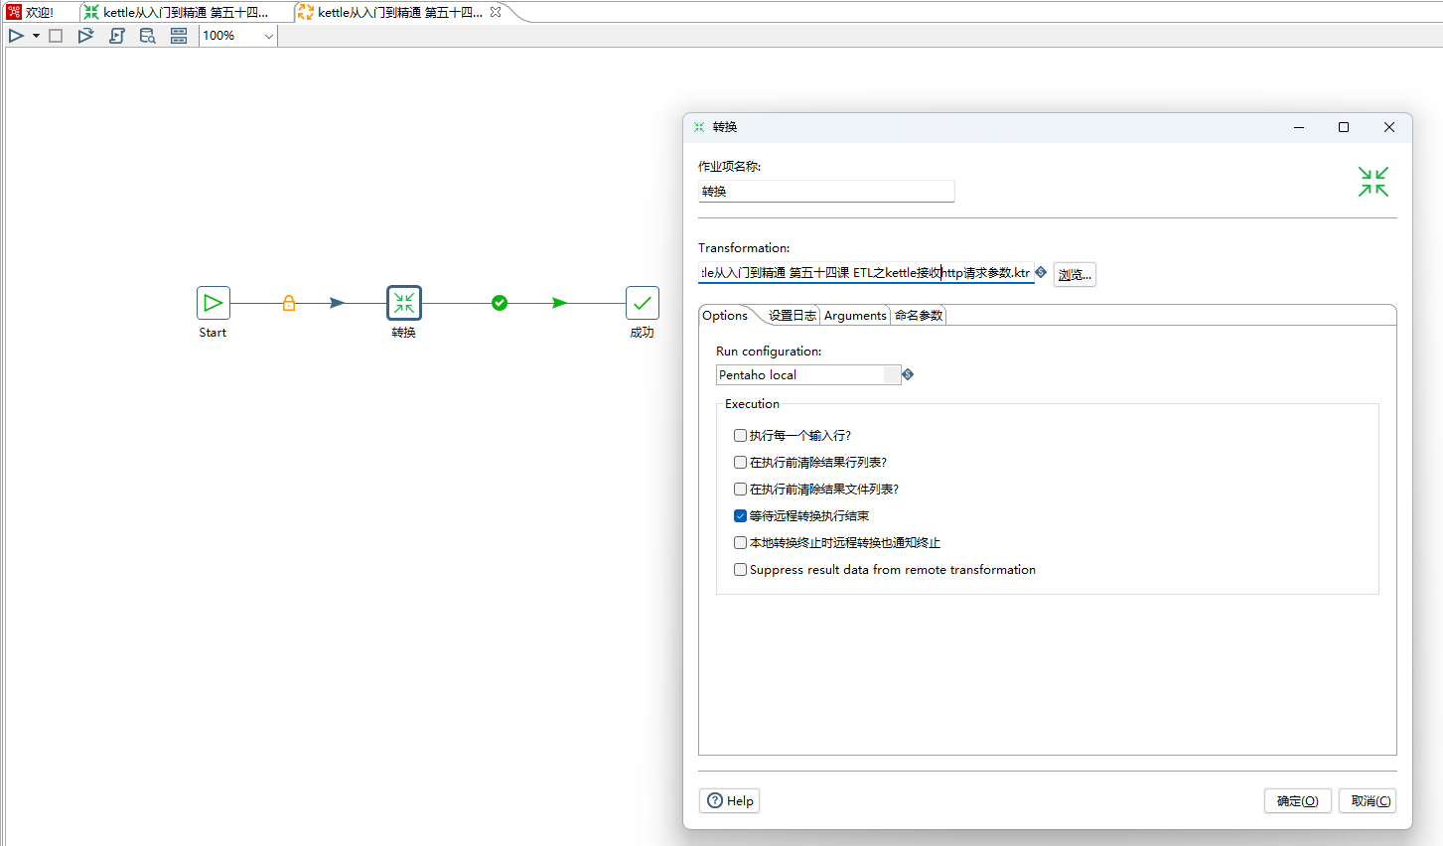This screenshot has height=846, width=1443.
Task: Select the 成功 node on canvas
Action: coord(643,303)
